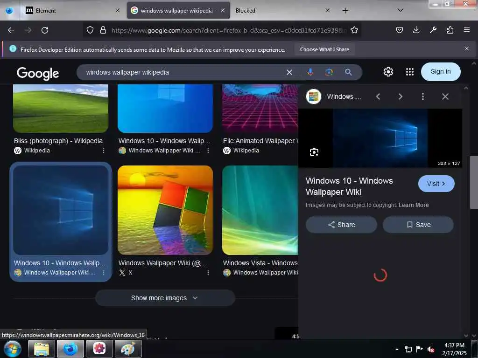Open developer tools wrench icon
Viewport: 478px width, 358px height.
(x=433, y=30)
